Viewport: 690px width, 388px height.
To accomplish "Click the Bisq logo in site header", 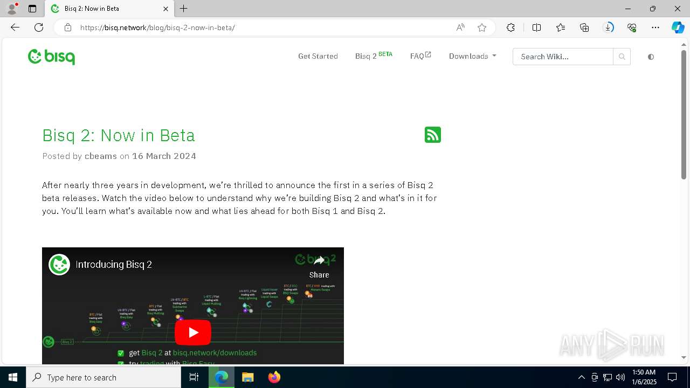I will click(x=51, y=57).
